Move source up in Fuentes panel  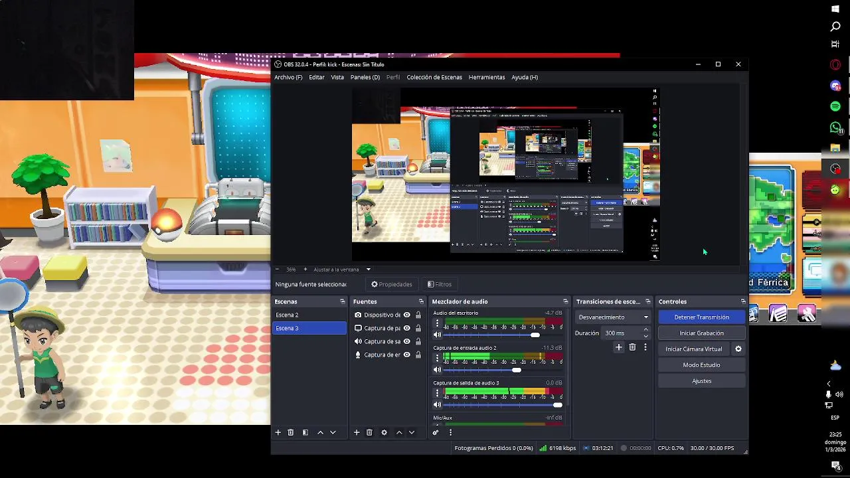[x=399, y=432]
